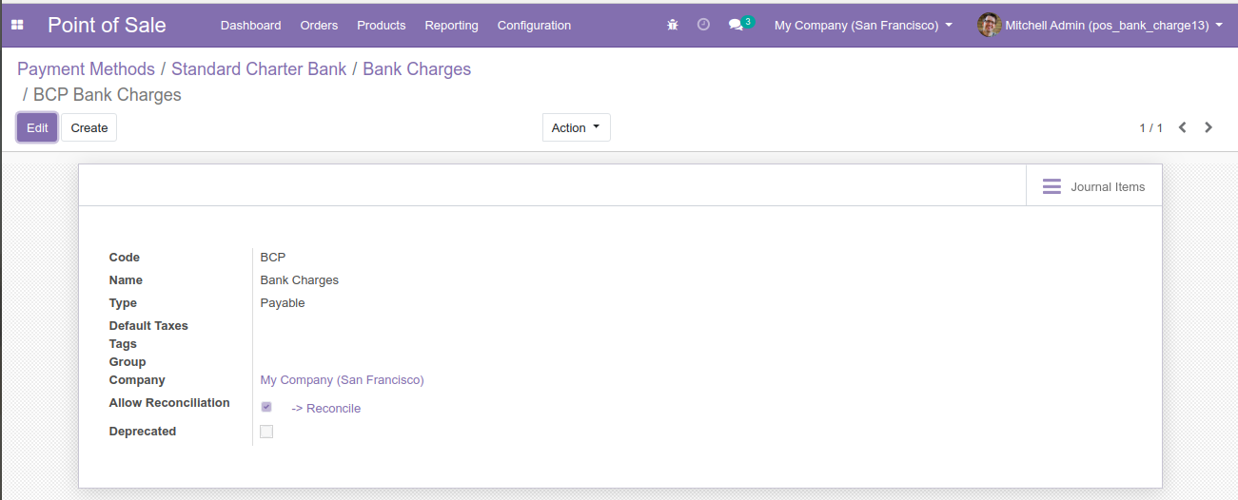
Task: Click the Reconcile link
Action: click(x=325, y=409)
